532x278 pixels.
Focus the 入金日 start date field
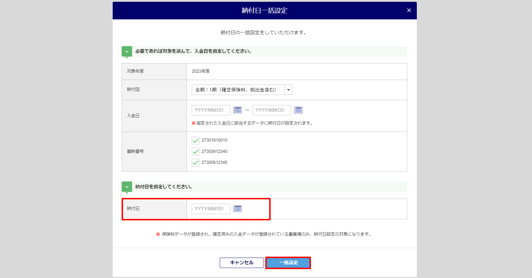pyautogui.click(x=211, y=110)
